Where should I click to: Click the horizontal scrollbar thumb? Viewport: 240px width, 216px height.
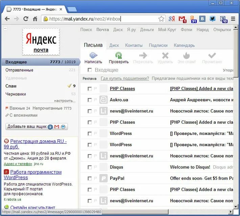135,212
